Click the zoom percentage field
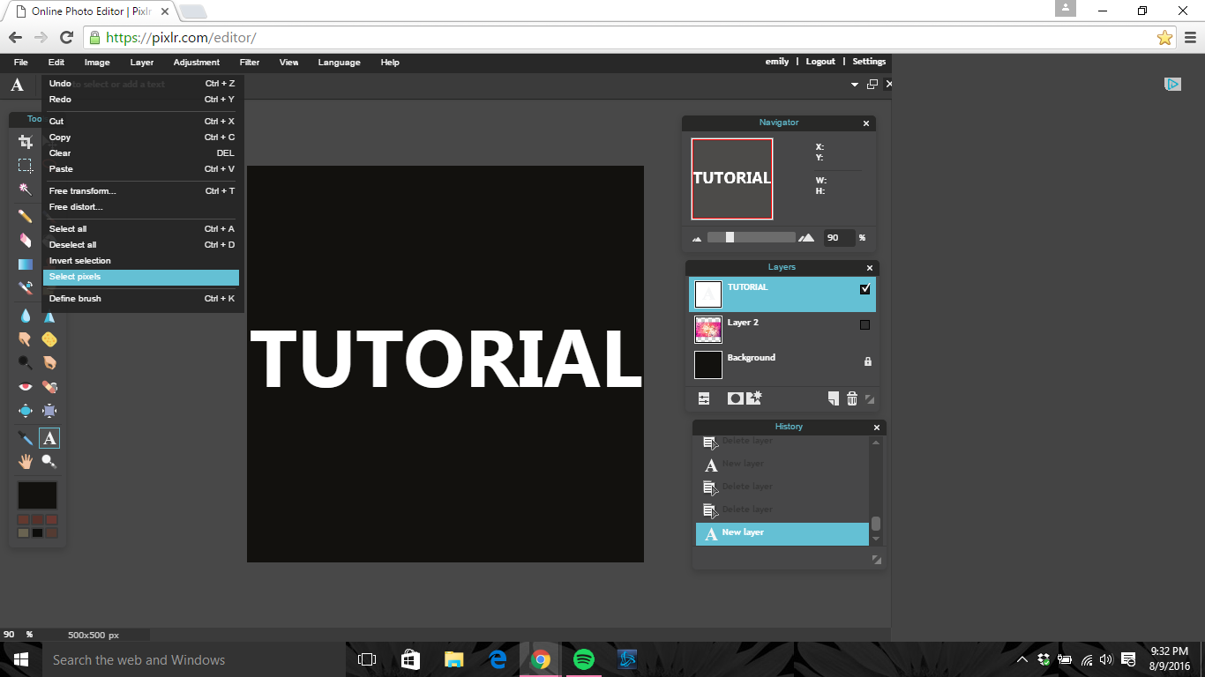The height and width of the screenshot is (677, 1205). click(x=839, y=238)
